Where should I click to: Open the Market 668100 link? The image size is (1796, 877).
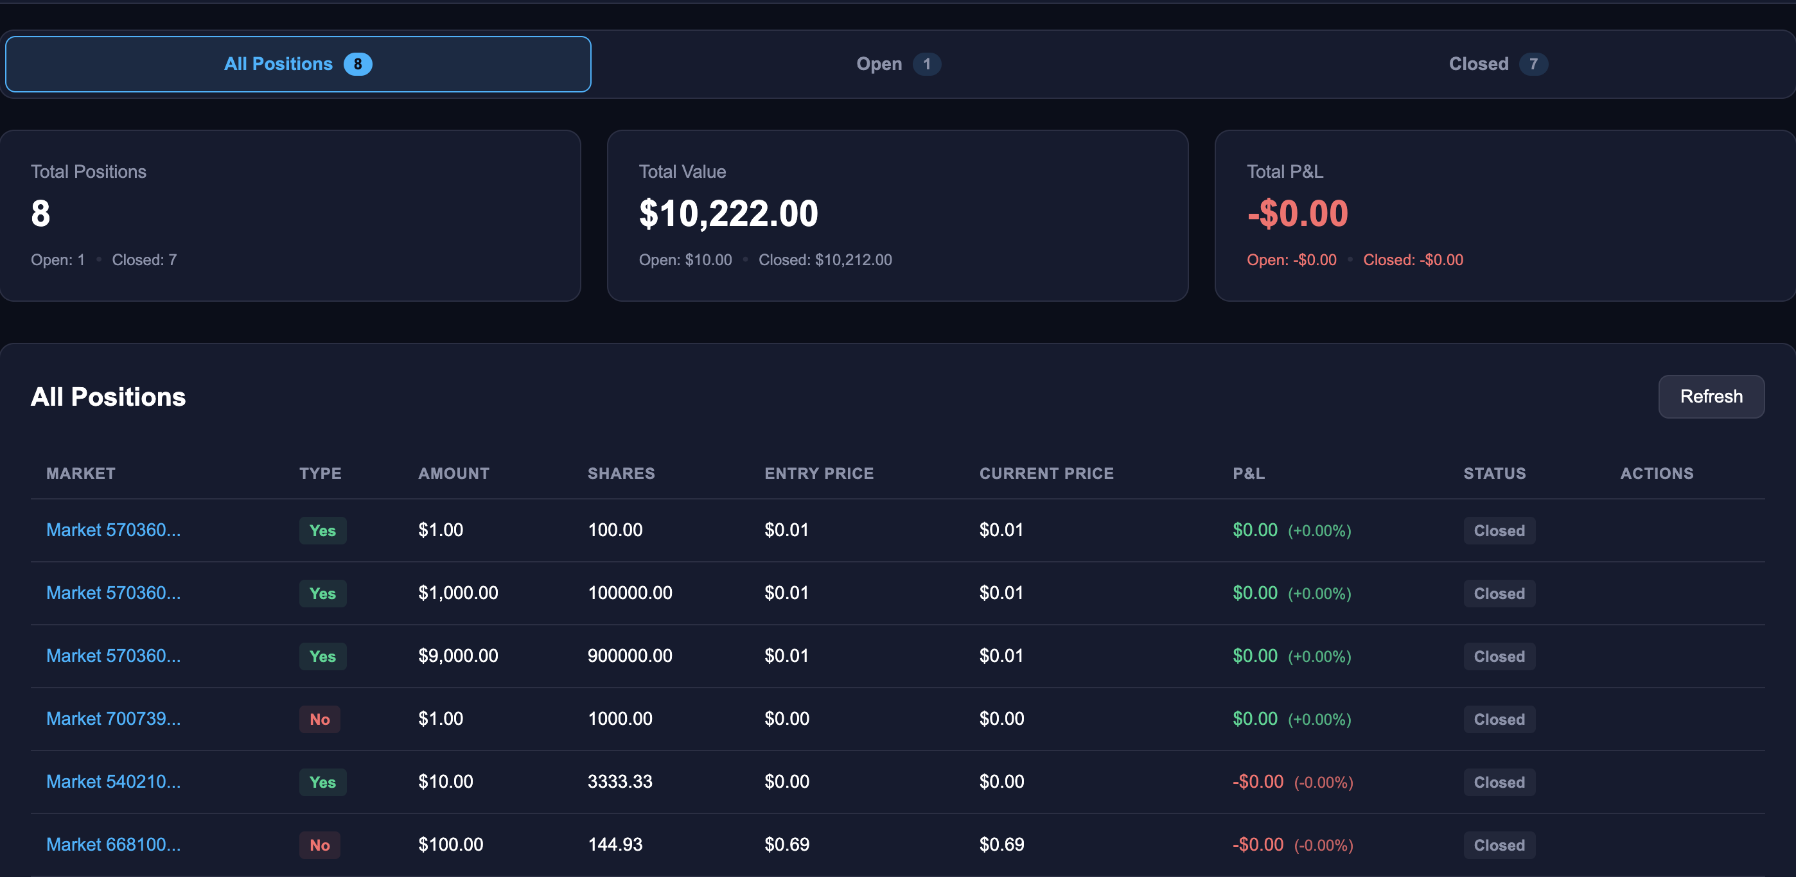click(x=113, y=844)
